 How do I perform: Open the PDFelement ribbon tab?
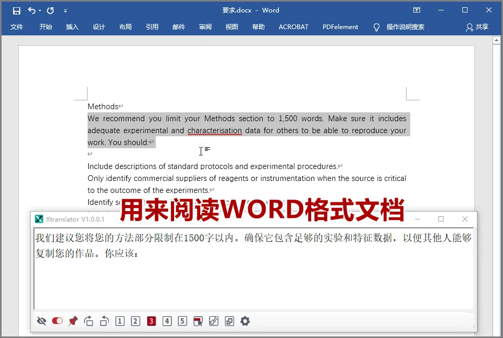340,27
